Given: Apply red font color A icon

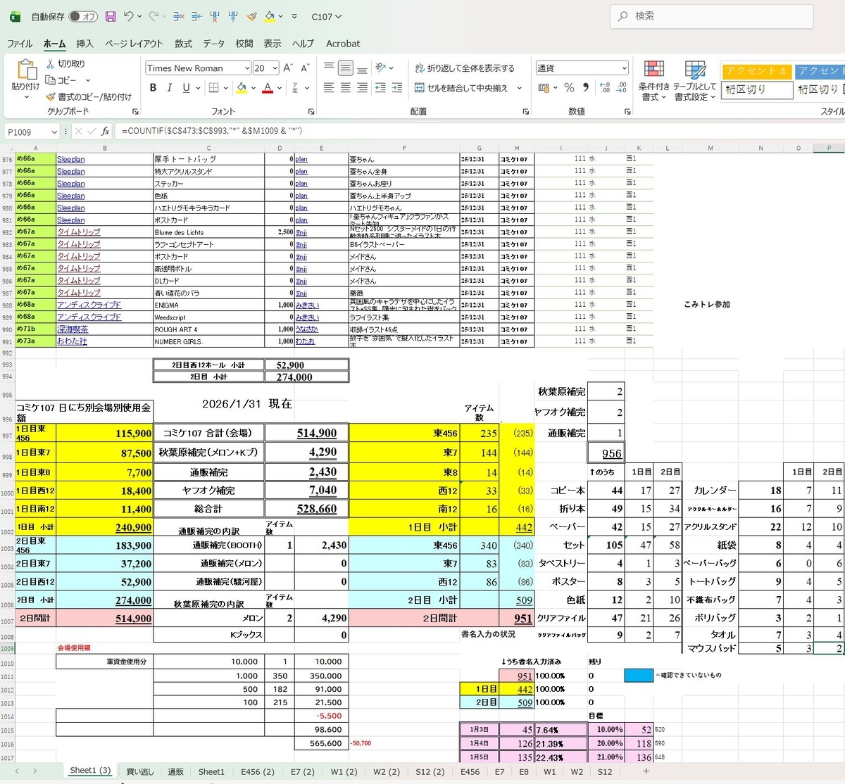Looking at the screenshot, I should [x=268, y=88].
